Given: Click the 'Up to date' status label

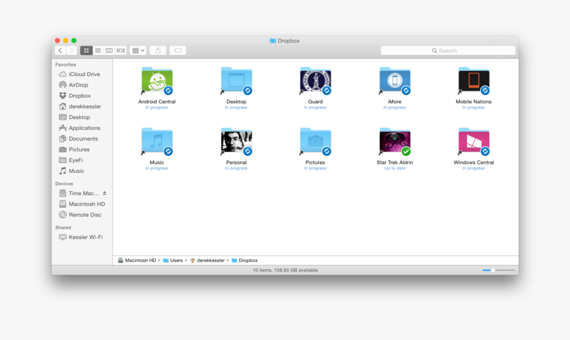Looking at the screenshot, I should pos(395,168).
